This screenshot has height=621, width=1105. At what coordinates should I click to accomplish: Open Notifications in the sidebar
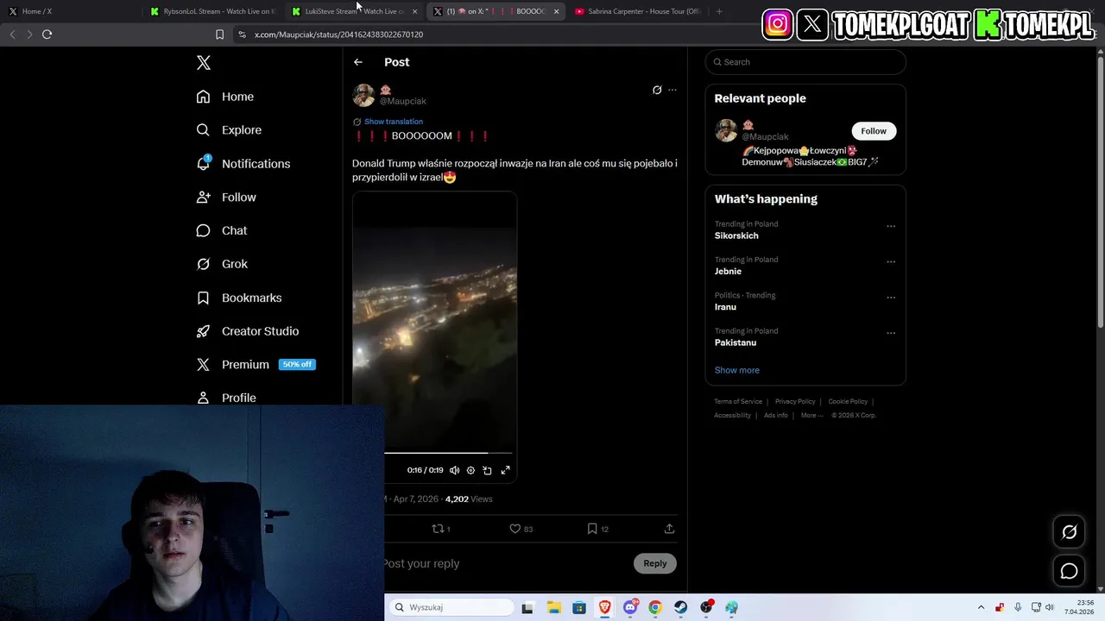(243, 164)
